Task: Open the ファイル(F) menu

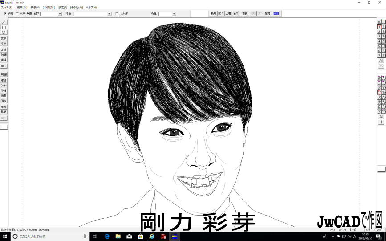Action: (x=7, y=8)
